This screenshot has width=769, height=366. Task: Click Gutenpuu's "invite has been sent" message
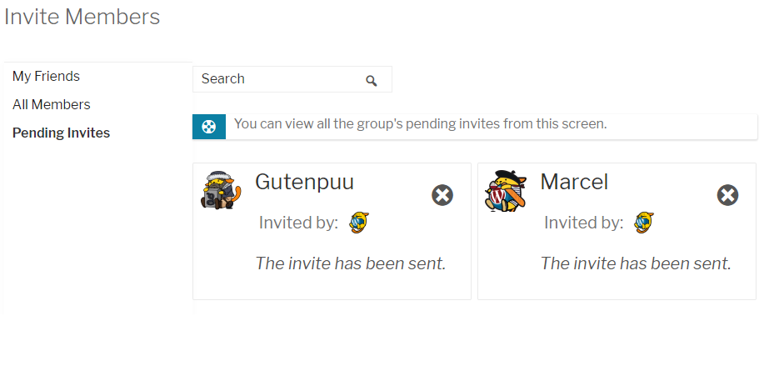tap(351, 263)
